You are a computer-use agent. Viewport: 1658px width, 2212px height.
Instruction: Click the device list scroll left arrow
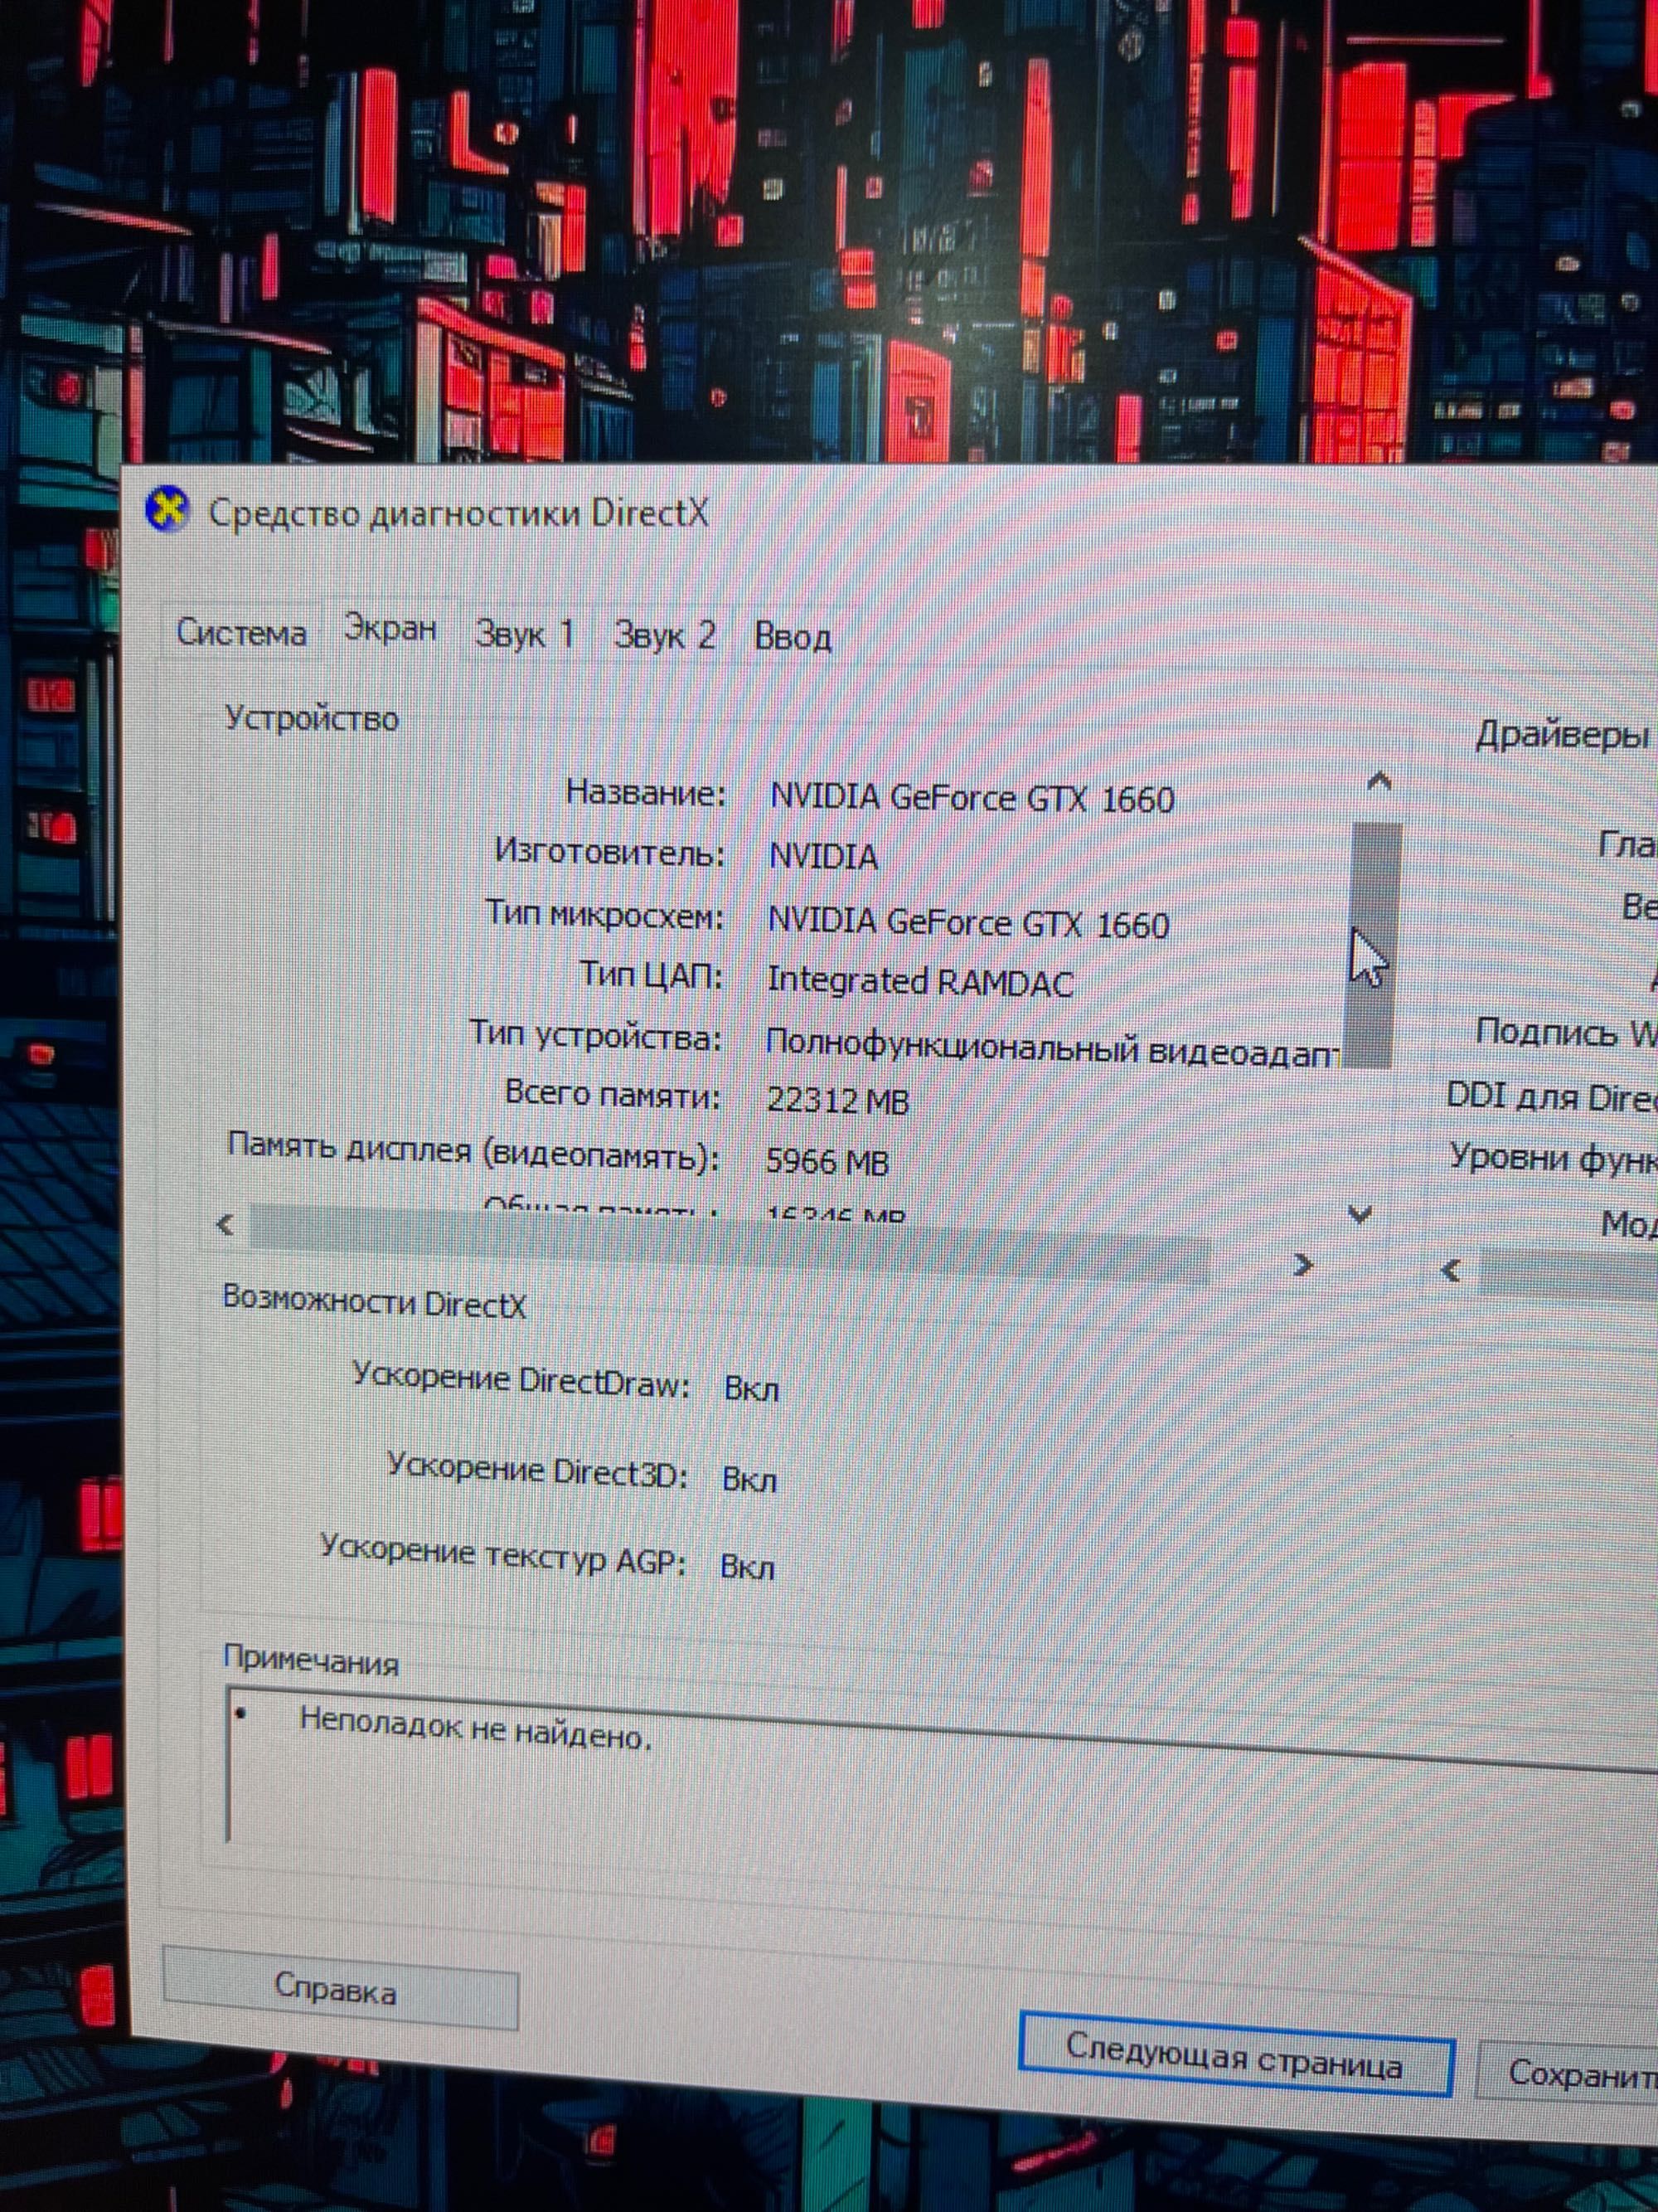click(x=225, y=1223)
